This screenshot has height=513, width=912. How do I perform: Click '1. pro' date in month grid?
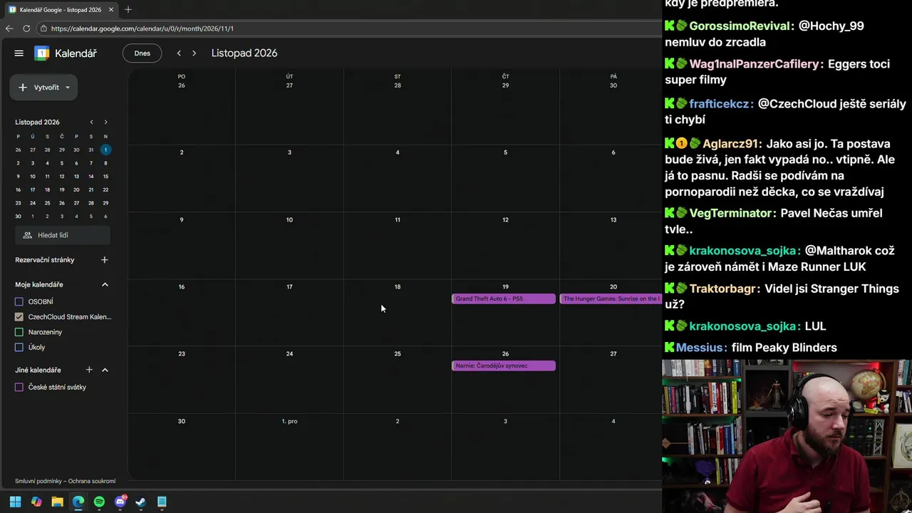[x=289, y=421]
